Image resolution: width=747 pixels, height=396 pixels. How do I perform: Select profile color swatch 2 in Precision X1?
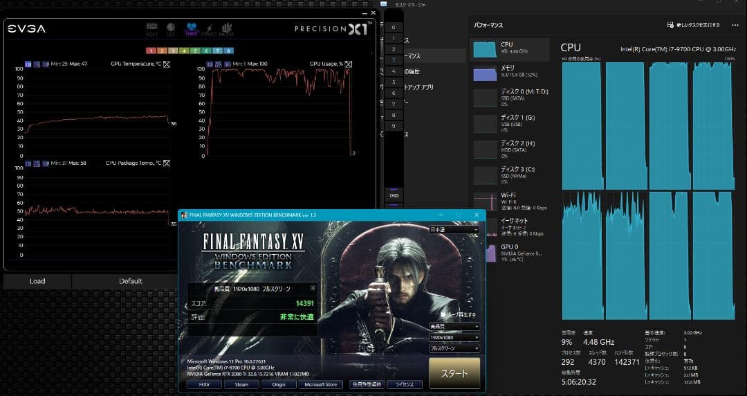coord(162,51)
